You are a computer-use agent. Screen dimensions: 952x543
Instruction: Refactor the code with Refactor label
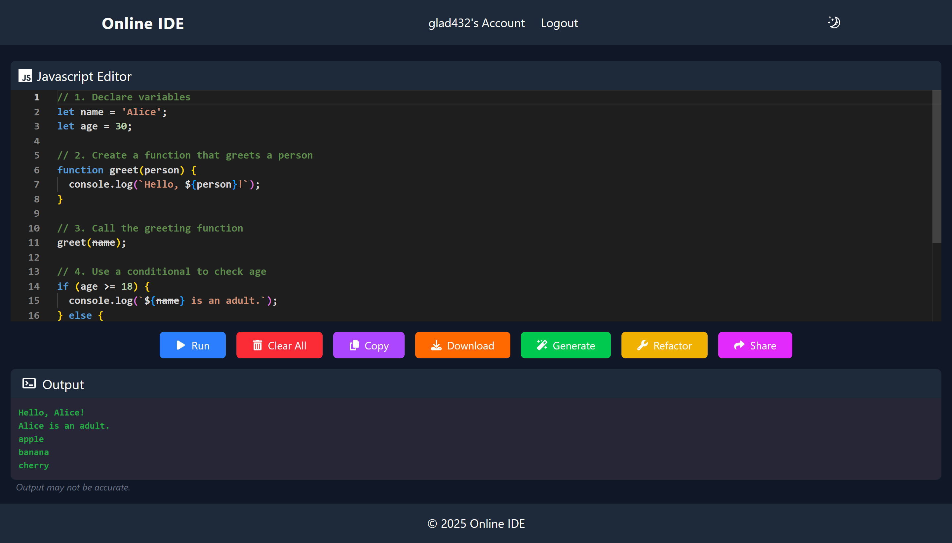[x=672, y=346]
